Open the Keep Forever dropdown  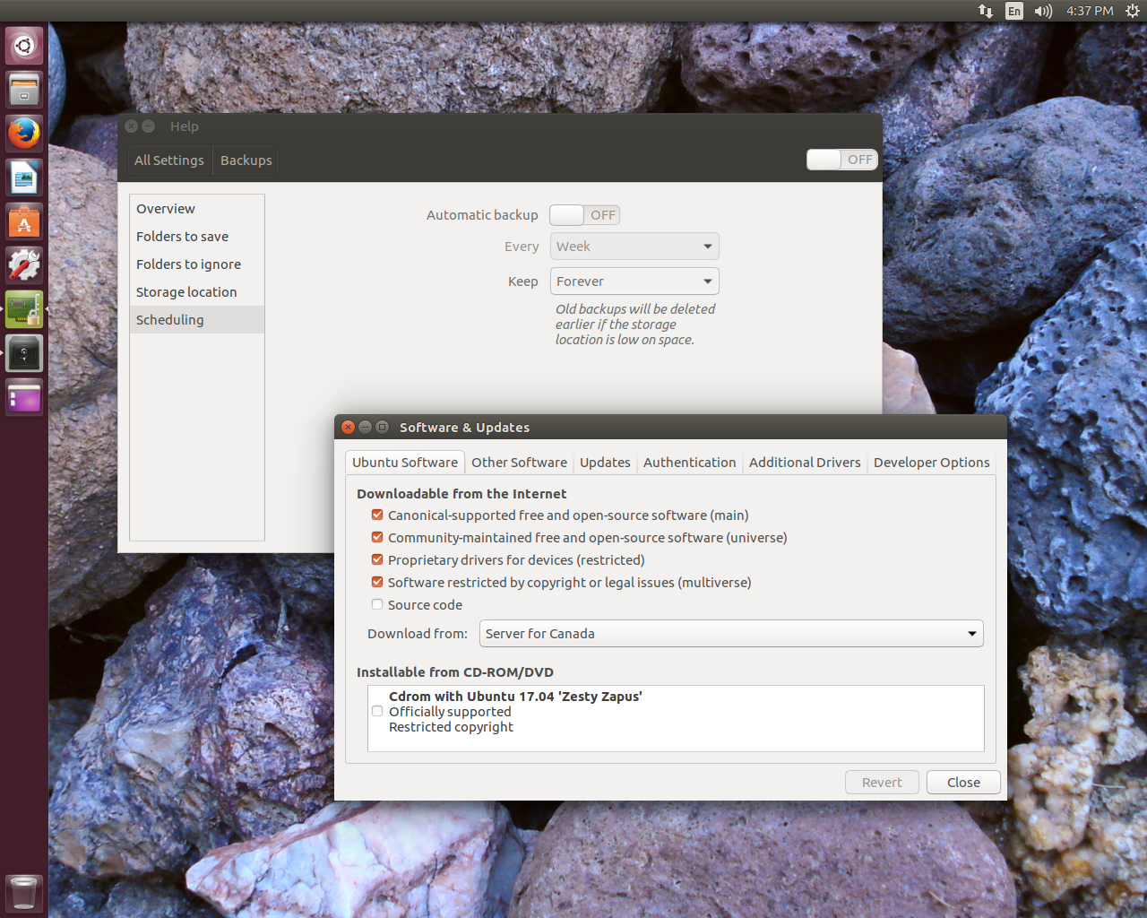(x=634, y=281)
